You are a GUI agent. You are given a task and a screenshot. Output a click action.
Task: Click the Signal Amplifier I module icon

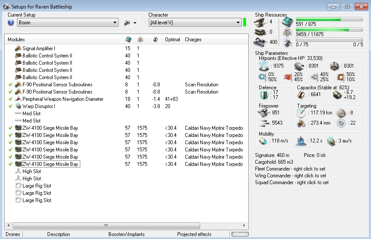coord(18,48)
